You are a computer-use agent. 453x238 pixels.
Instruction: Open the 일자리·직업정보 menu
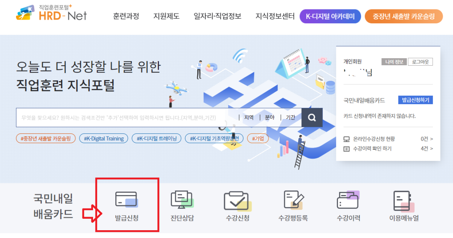tap(217, 16)
